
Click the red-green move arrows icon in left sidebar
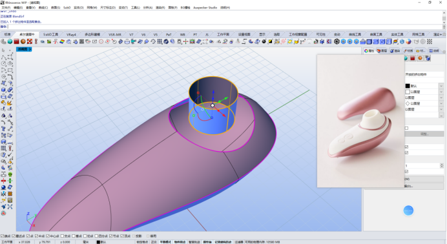3,181
